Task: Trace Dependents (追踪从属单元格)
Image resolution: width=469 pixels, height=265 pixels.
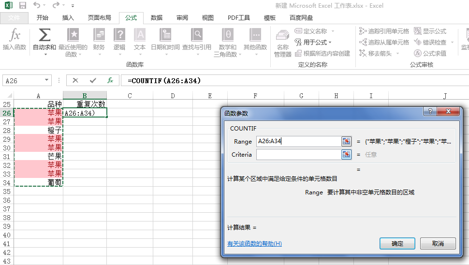Action: 384,42
